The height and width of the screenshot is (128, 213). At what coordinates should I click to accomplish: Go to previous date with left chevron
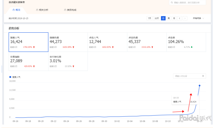(x=180, y=18)
